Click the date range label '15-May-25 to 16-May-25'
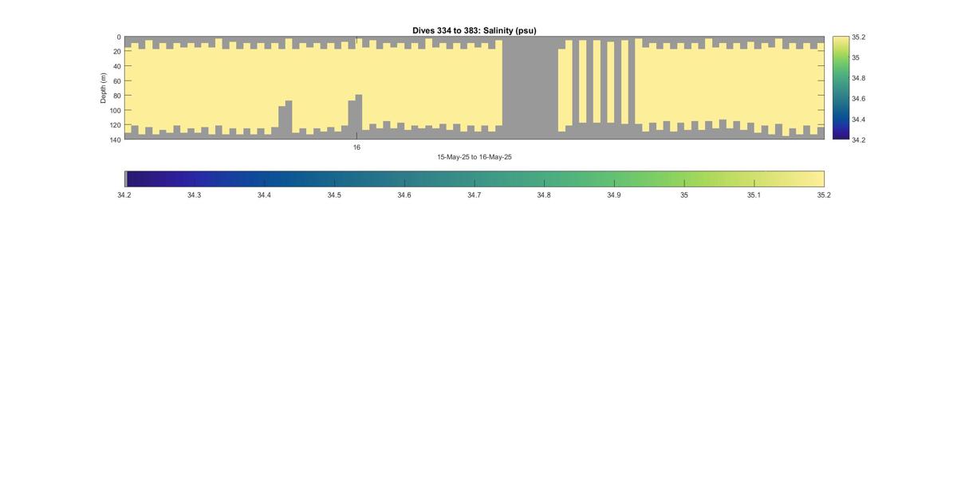Screen dimensions: 957x487 click(x=475, y=157)
